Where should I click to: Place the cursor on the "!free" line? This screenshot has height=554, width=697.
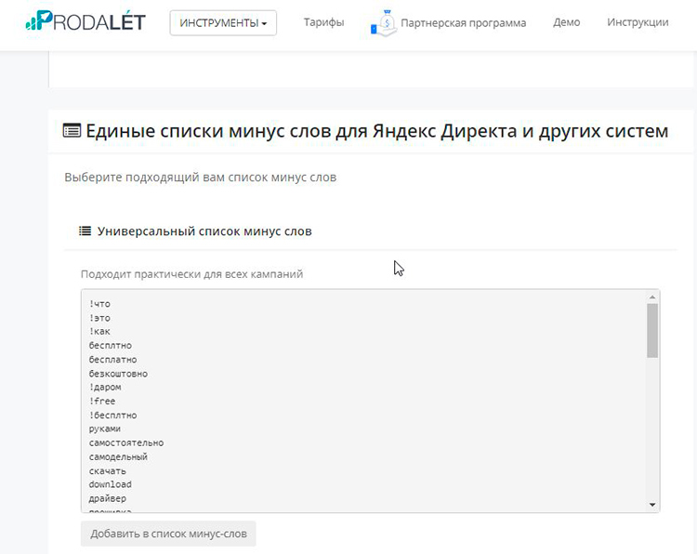[102, 402]
